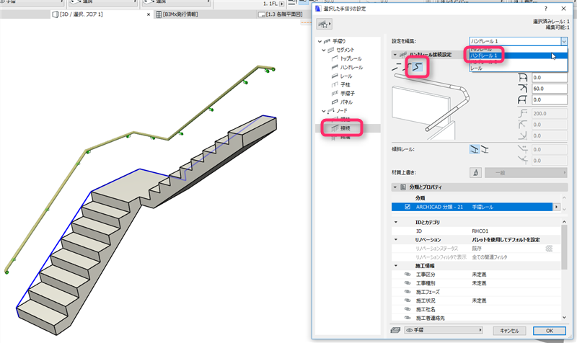Viewport: 577px width, 343px height.
Task: Choose レール from the dropdown list
Action: [518, 68]
